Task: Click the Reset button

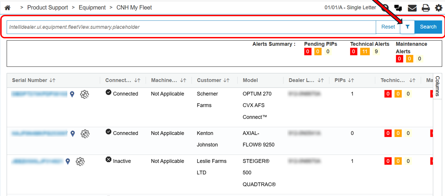Action: pyautogui.click(x=388, y=27)
